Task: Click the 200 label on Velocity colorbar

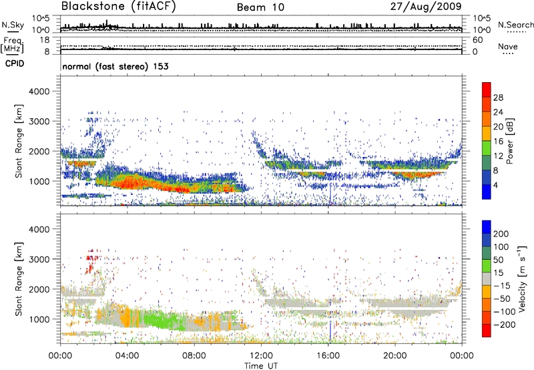Action: click(x=501, y=234)
